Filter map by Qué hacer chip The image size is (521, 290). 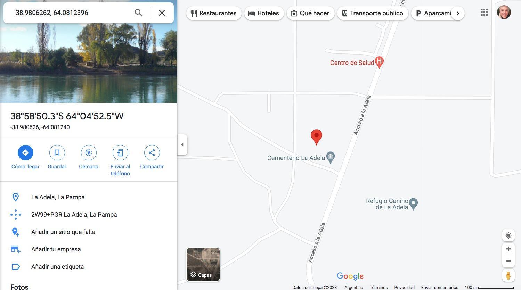click(x=310, y=13)
